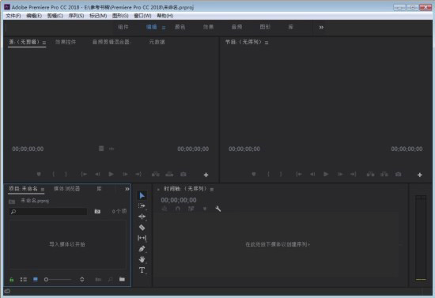Mark In point in Source monitor
The width and height of the screenshot is (435, 298).
[53, 174]
